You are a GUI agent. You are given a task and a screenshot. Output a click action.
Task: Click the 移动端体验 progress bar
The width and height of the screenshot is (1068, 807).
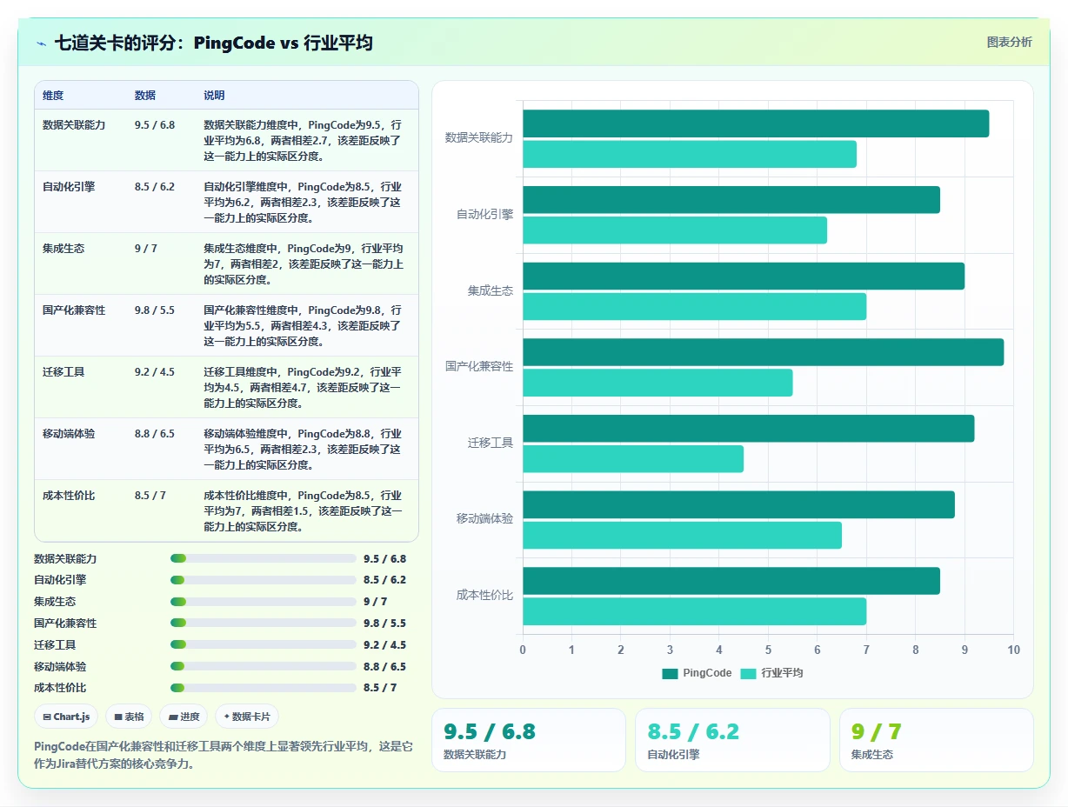[264, 666]
